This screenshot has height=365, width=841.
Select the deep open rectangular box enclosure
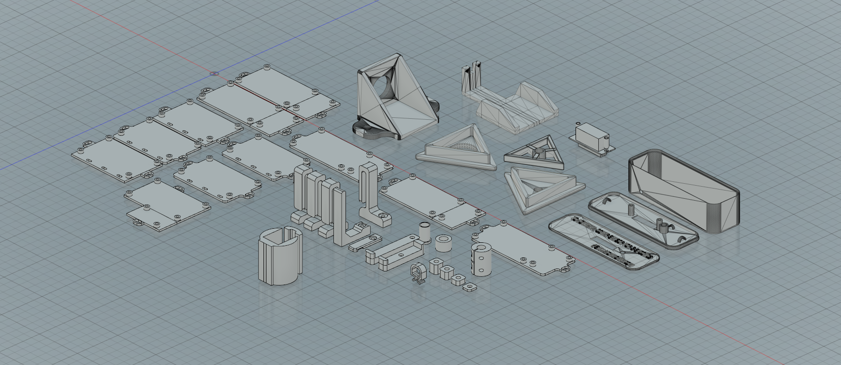click(x=685, y=192)
